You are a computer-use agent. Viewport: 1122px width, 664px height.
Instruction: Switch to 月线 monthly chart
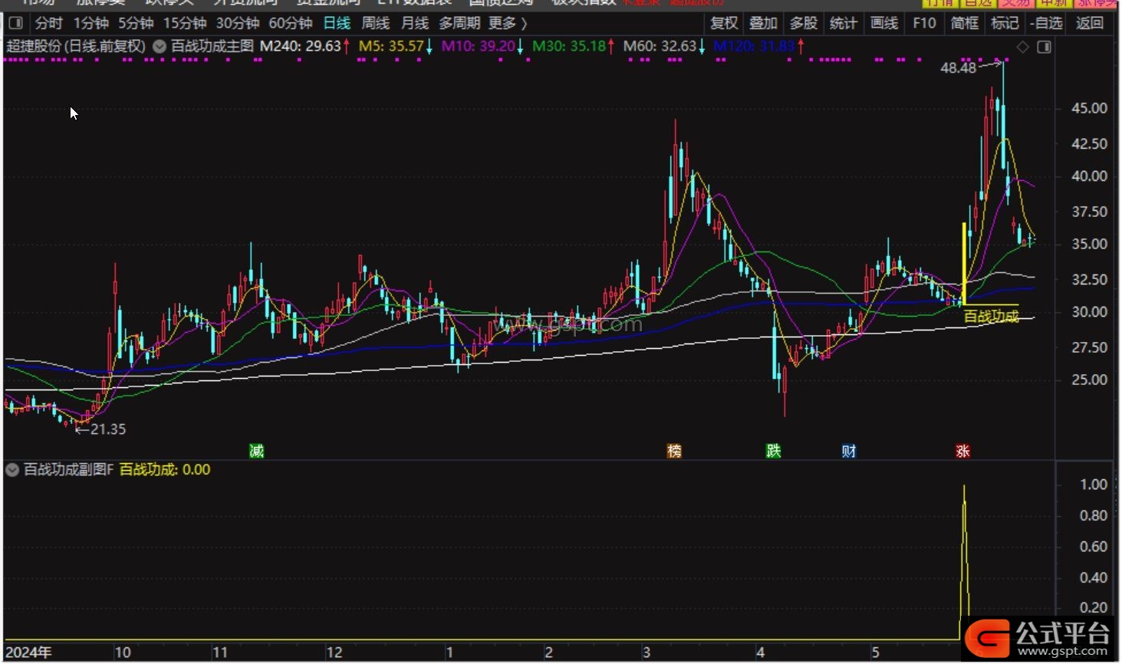coord(415,23)
